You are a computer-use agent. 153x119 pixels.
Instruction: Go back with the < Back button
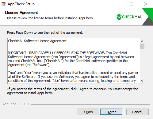pos(88,112)
